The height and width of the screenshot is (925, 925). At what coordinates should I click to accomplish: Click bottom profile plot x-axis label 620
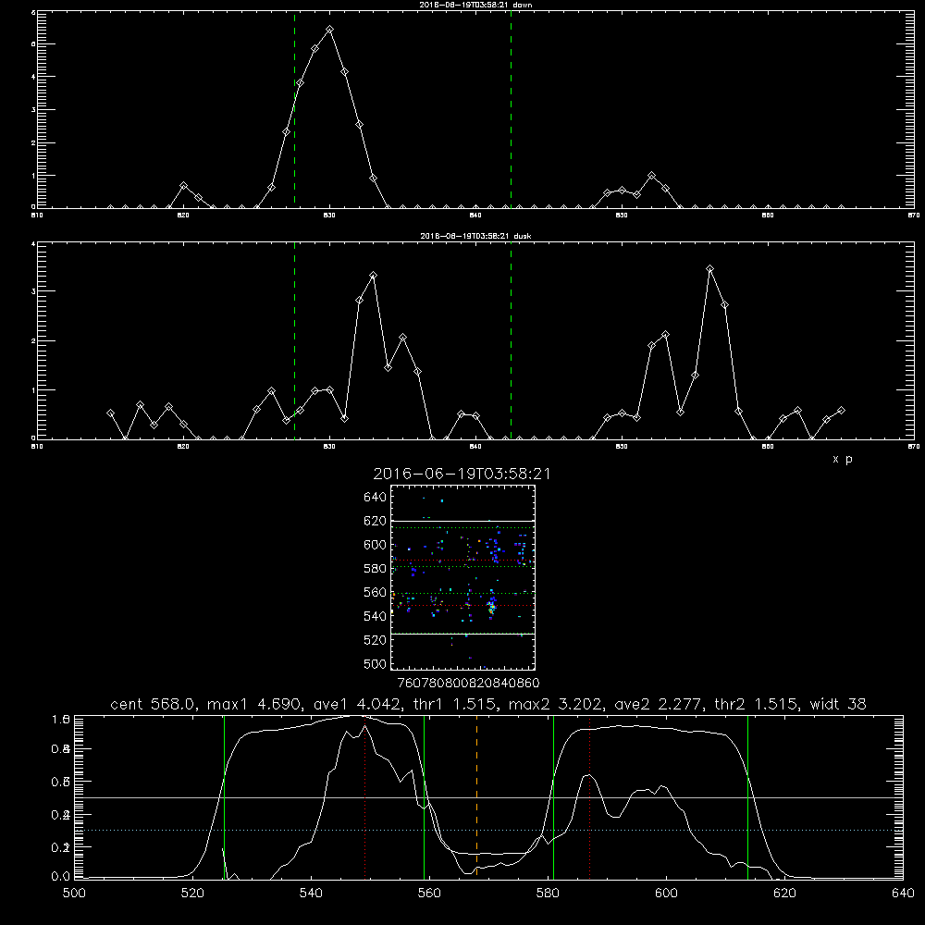pos(784,894)
